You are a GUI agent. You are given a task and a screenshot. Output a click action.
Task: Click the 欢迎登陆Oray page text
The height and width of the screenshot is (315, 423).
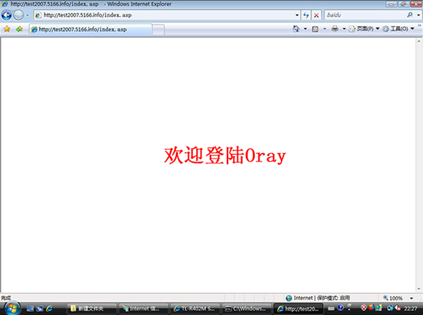pyautogui.click(x=225, y=156)
